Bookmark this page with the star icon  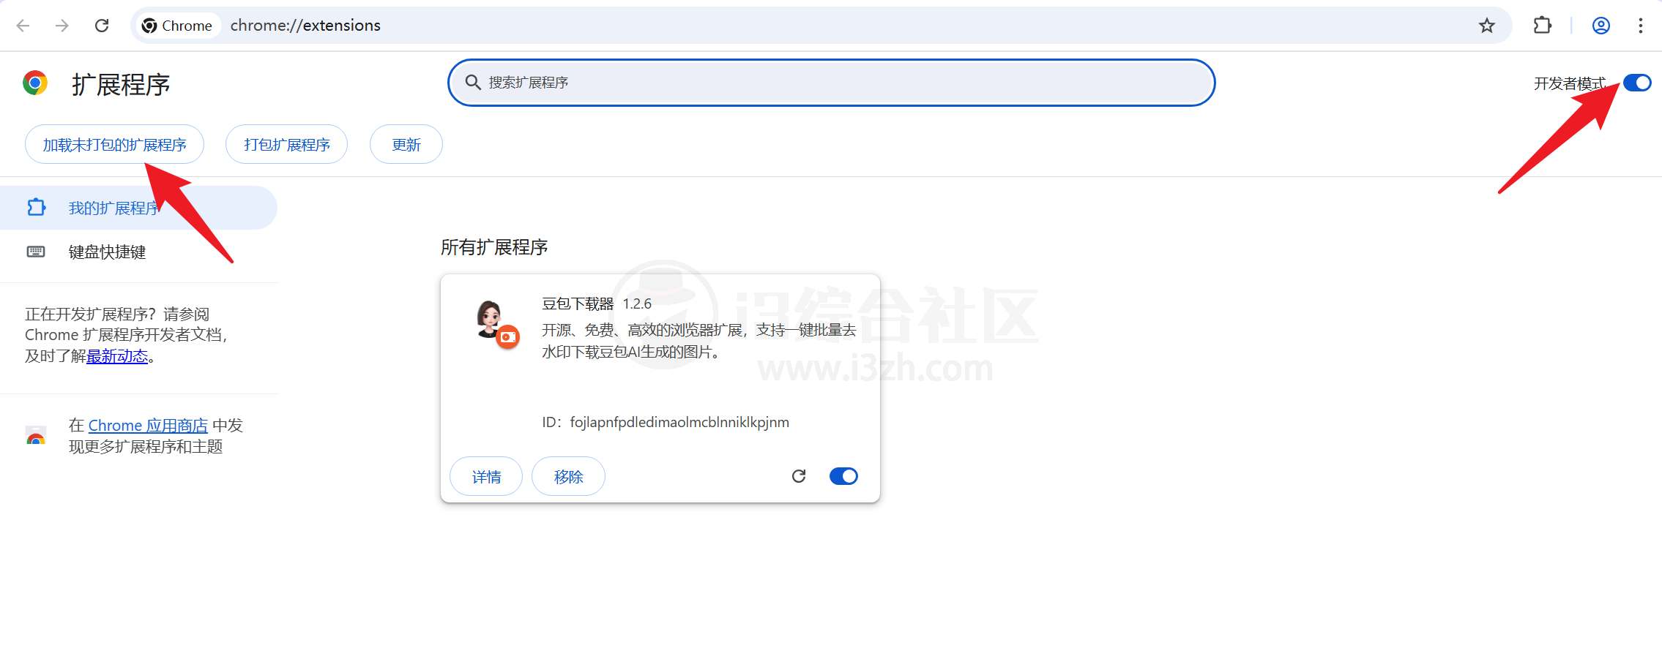(x=1486, y=26)
